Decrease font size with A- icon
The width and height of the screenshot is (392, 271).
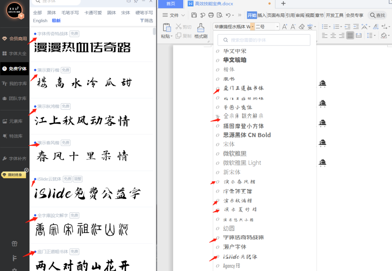tap(293, 27)
